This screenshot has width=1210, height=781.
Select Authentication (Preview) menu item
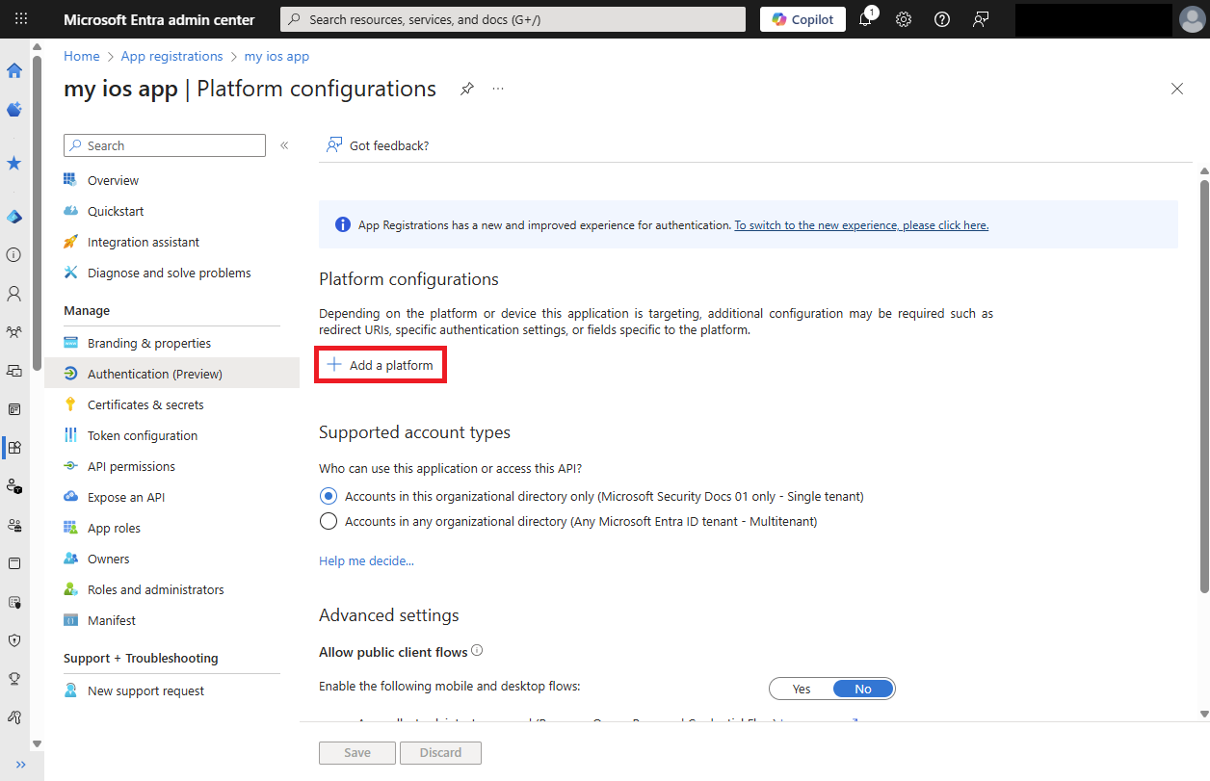tap(171, 374)
